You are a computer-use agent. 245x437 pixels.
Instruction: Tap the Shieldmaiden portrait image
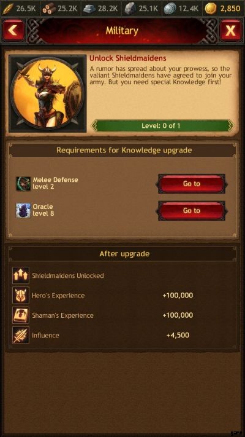point(48,93)
